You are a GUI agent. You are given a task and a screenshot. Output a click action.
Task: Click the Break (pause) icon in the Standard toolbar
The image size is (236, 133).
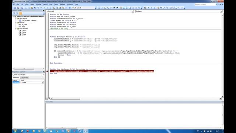pyautogui.click(x=48, y=8)
